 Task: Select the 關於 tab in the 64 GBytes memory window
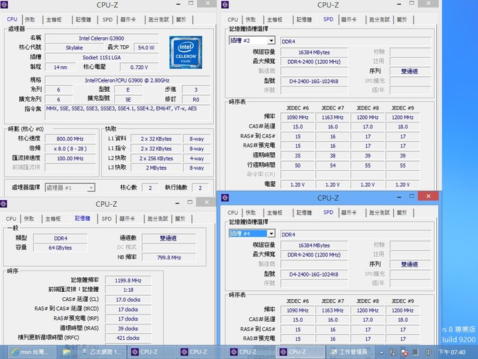(180, 219)
